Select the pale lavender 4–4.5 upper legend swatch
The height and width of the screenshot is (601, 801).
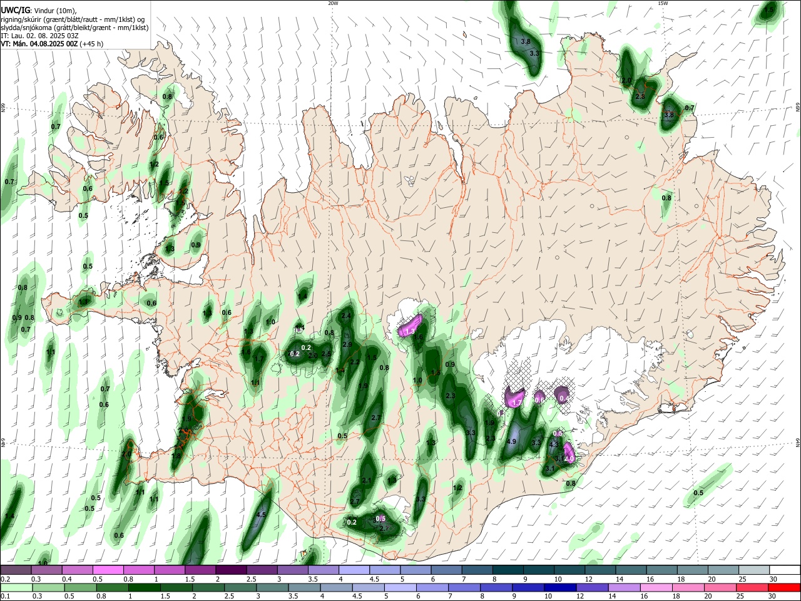[x=354, y=570]
